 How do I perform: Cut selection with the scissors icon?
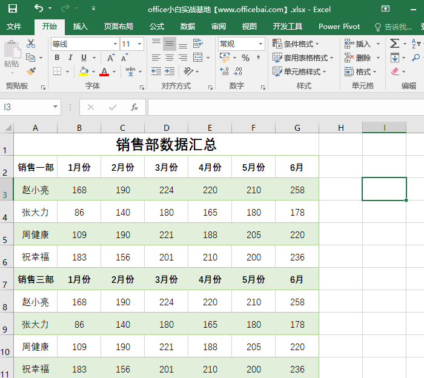[x=31, y=43]
